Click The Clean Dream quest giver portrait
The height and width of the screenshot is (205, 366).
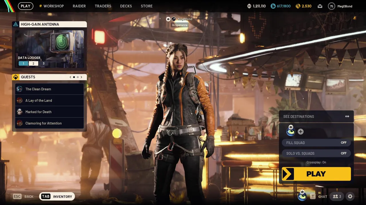tap(19, 89)
